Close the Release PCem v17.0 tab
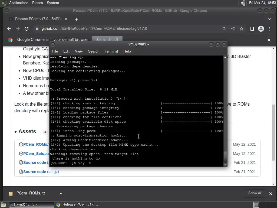 [x=66, y=19]
